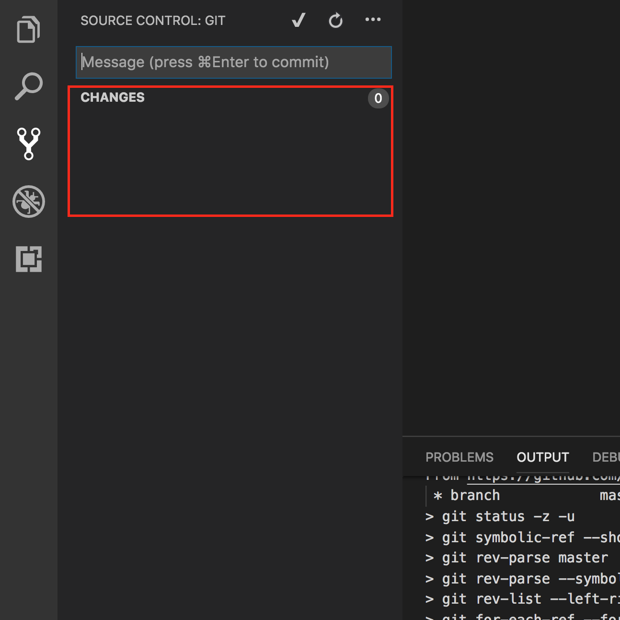Open the Extensions view icon
620x620 pixels.
point(28,259)
